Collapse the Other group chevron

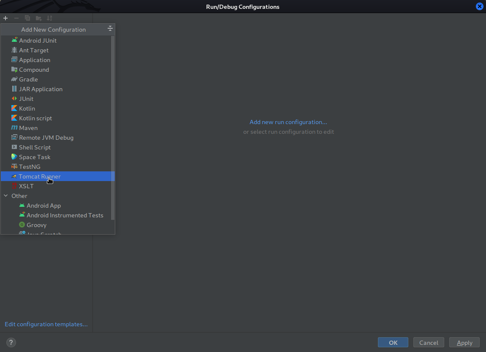6,195
